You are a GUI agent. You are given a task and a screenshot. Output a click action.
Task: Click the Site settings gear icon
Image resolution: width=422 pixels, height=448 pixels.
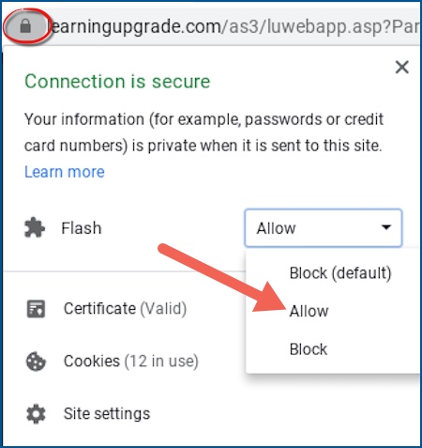tap(36, 414)
